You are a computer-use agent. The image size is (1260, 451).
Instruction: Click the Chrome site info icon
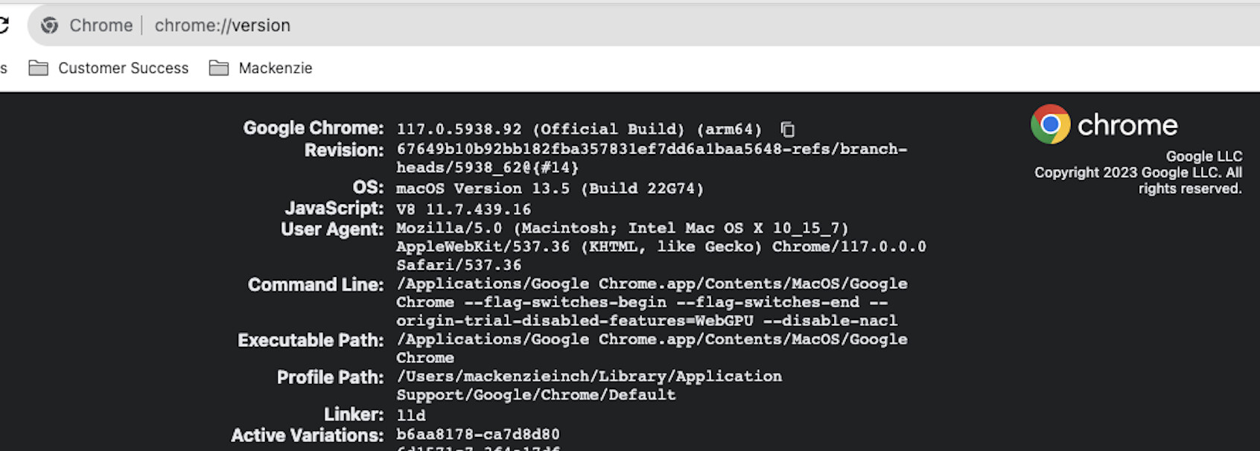tap(50, 25)
